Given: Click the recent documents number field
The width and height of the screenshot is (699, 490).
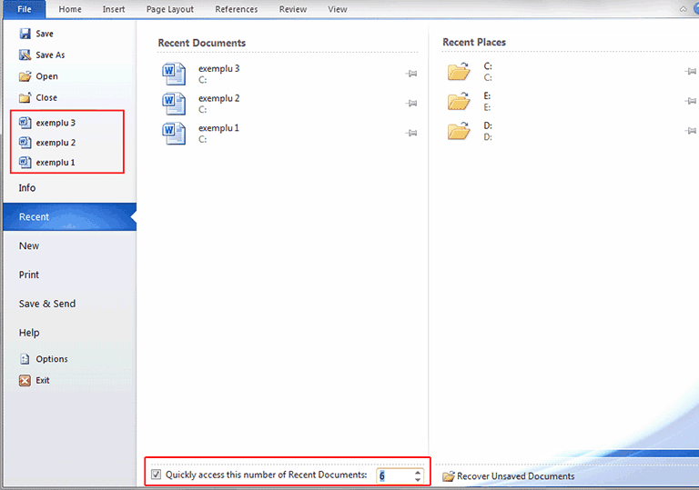Looking at the screenshot, I should tap(394, 475).
